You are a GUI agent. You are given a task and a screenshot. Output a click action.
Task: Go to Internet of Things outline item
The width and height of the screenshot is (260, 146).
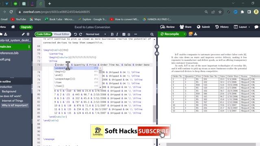(x=13, y=101)
